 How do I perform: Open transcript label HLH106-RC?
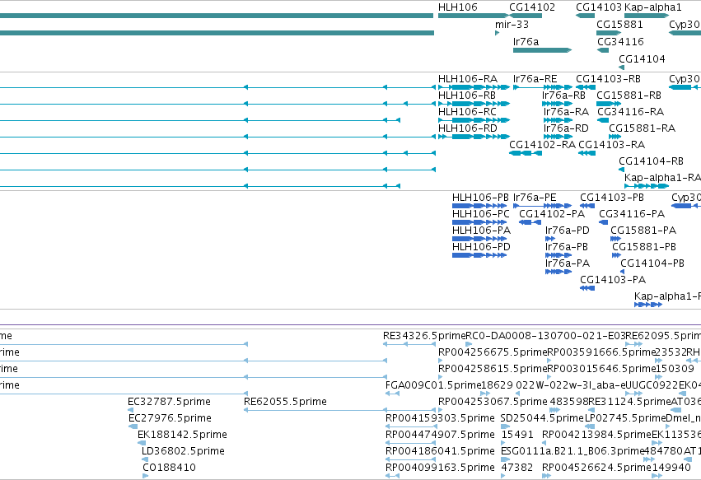pos(467,112)
